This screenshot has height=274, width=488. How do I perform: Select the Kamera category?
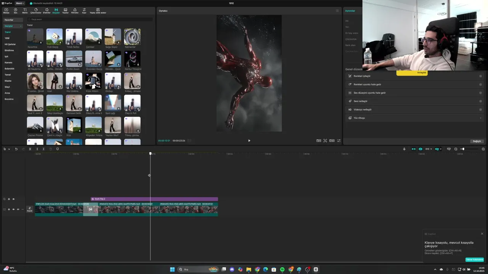point(8,62)
